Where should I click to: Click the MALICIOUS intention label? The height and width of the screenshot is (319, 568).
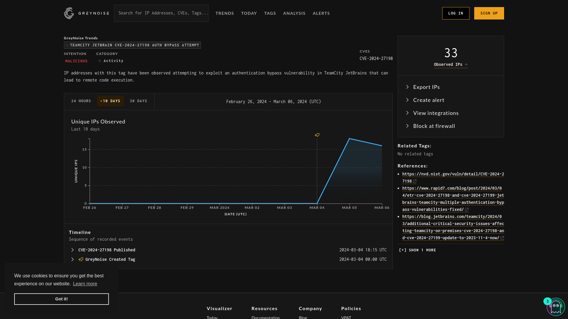tap(76, 61)
